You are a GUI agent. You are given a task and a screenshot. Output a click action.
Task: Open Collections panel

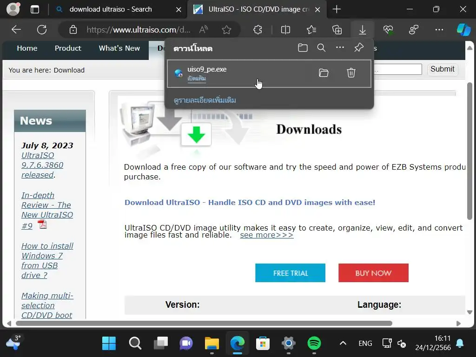click(x=337, y=29)
